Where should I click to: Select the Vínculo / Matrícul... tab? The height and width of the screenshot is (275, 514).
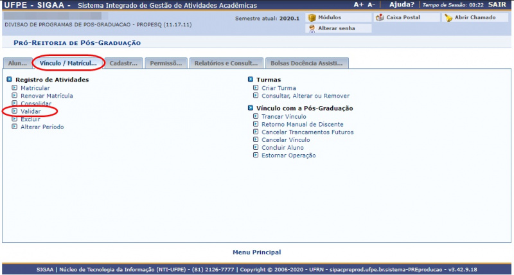68,64
